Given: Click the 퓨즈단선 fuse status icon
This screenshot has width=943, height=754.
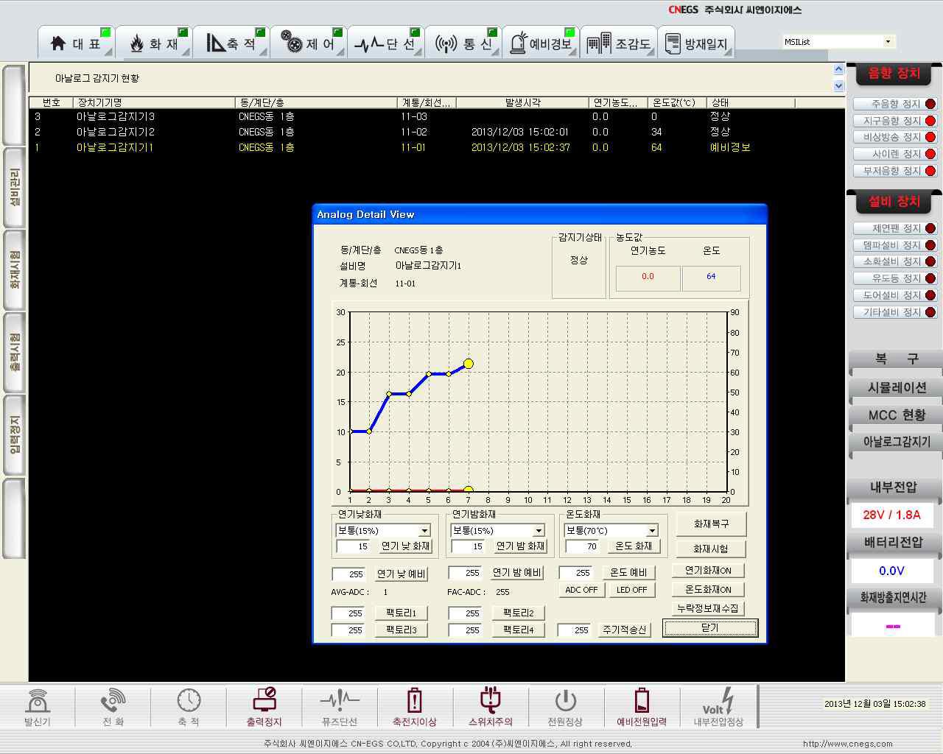Looking at the screenshot, I should click(340, 707).
